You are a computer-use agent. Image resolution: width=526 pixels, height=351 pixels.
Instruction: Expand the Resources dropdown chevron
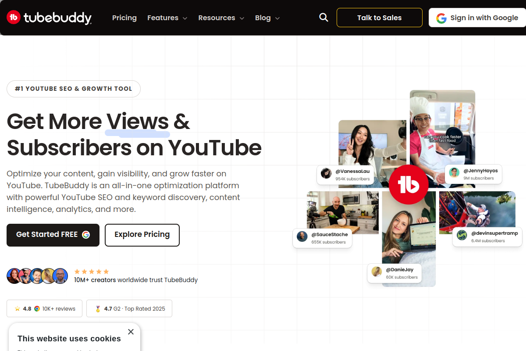click(x=242, y=18)
